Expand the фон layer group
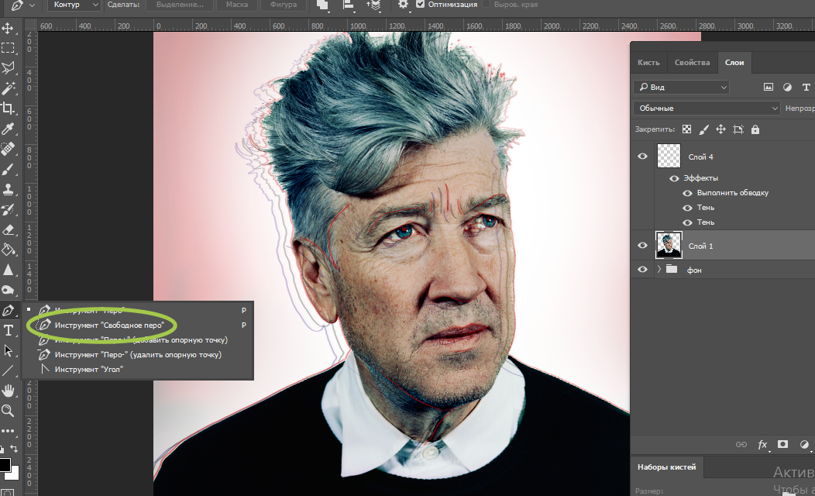The width and height of the screenshot is (815, 496). click(659, 270)
